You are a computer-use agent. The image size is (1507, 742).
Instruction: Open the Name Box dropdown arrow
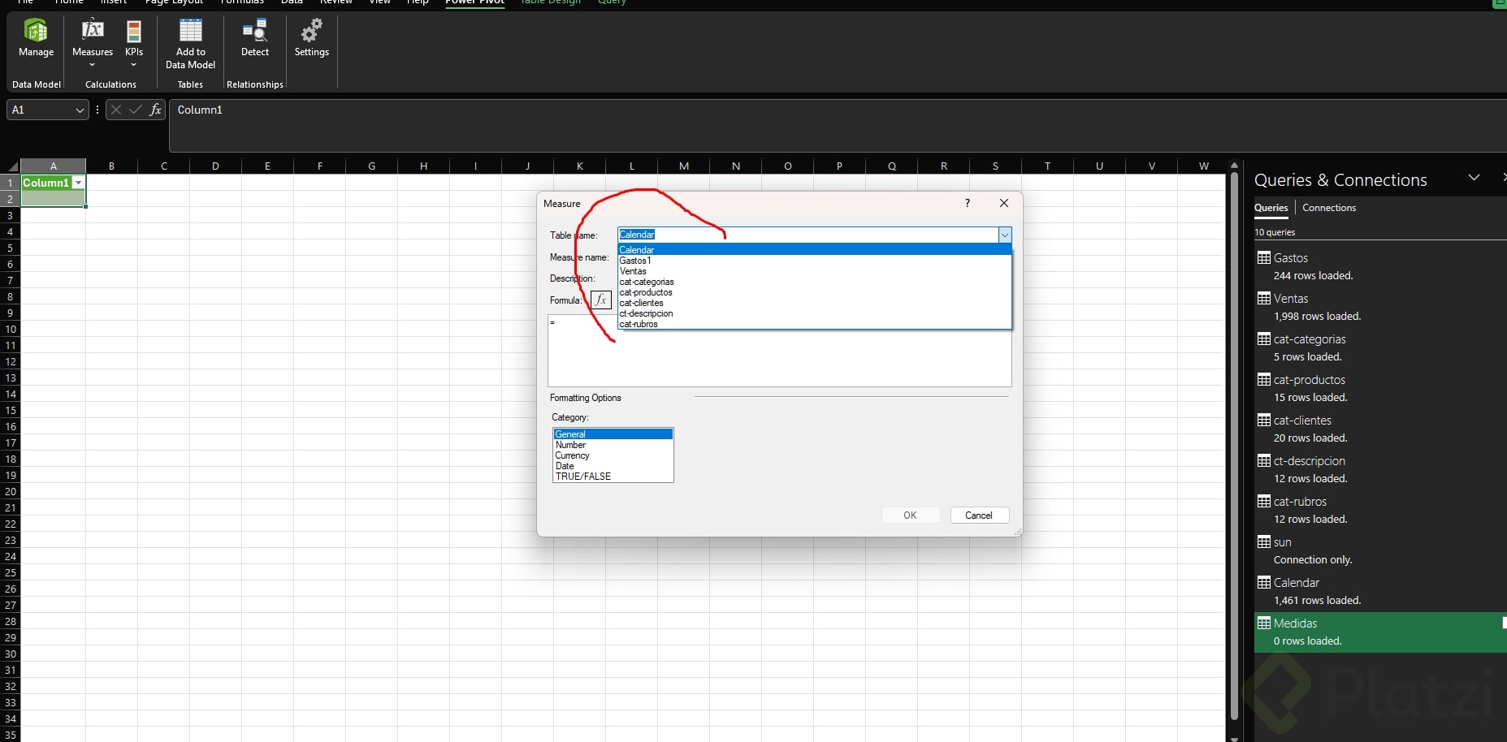(79, 110)
